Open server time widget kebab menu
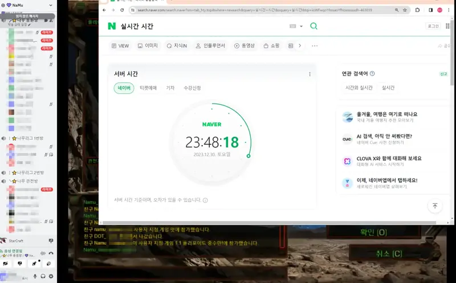456x283 pixels. point(310,74)
